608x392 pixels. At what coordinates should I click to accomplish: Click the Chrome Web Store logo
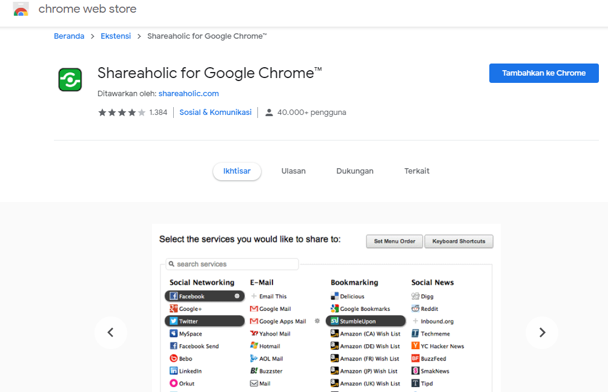pos(20,9)
